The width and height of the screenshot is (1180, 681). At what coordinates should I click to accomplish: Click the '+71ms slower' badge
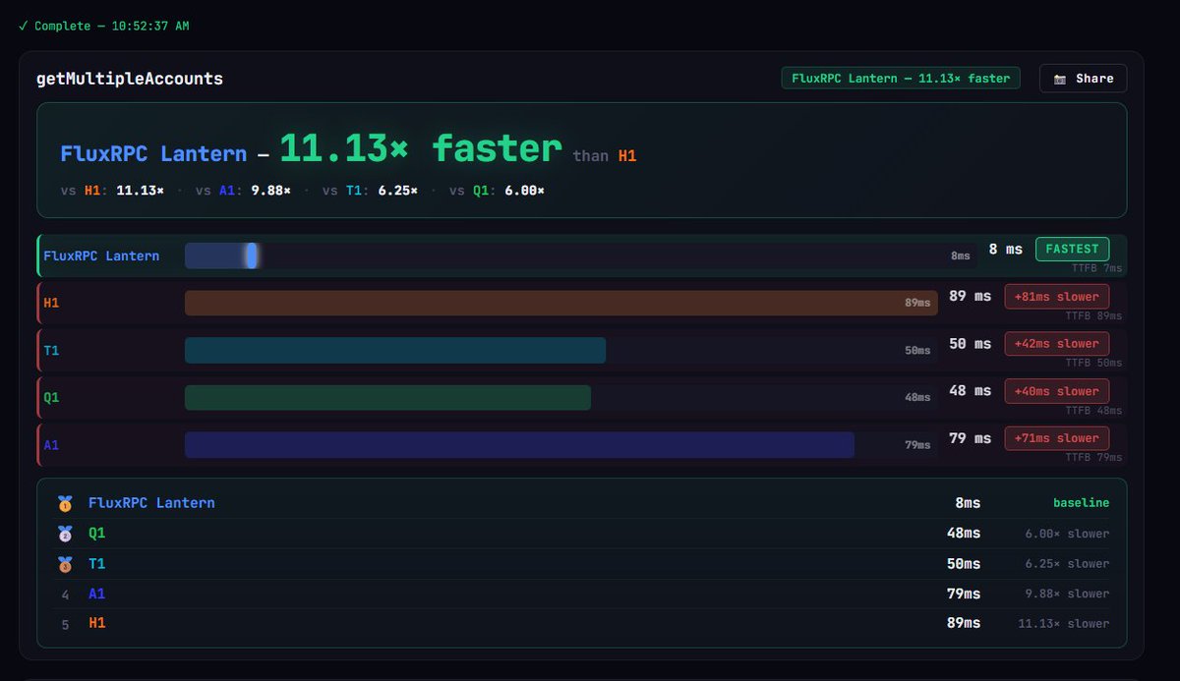[1057, 437]
